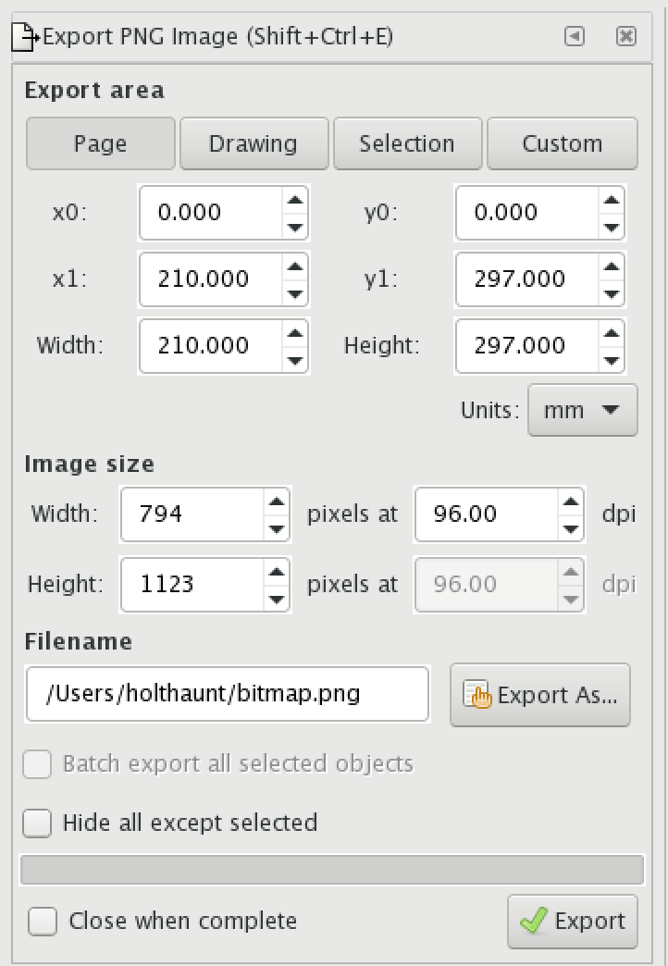Click the file icon on Export As button
Screen dimensions: 668x966
click(479, 695)
